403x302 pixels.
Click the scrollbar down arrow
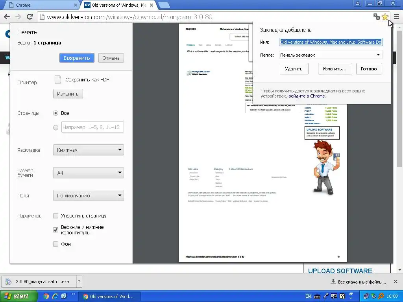399,270
